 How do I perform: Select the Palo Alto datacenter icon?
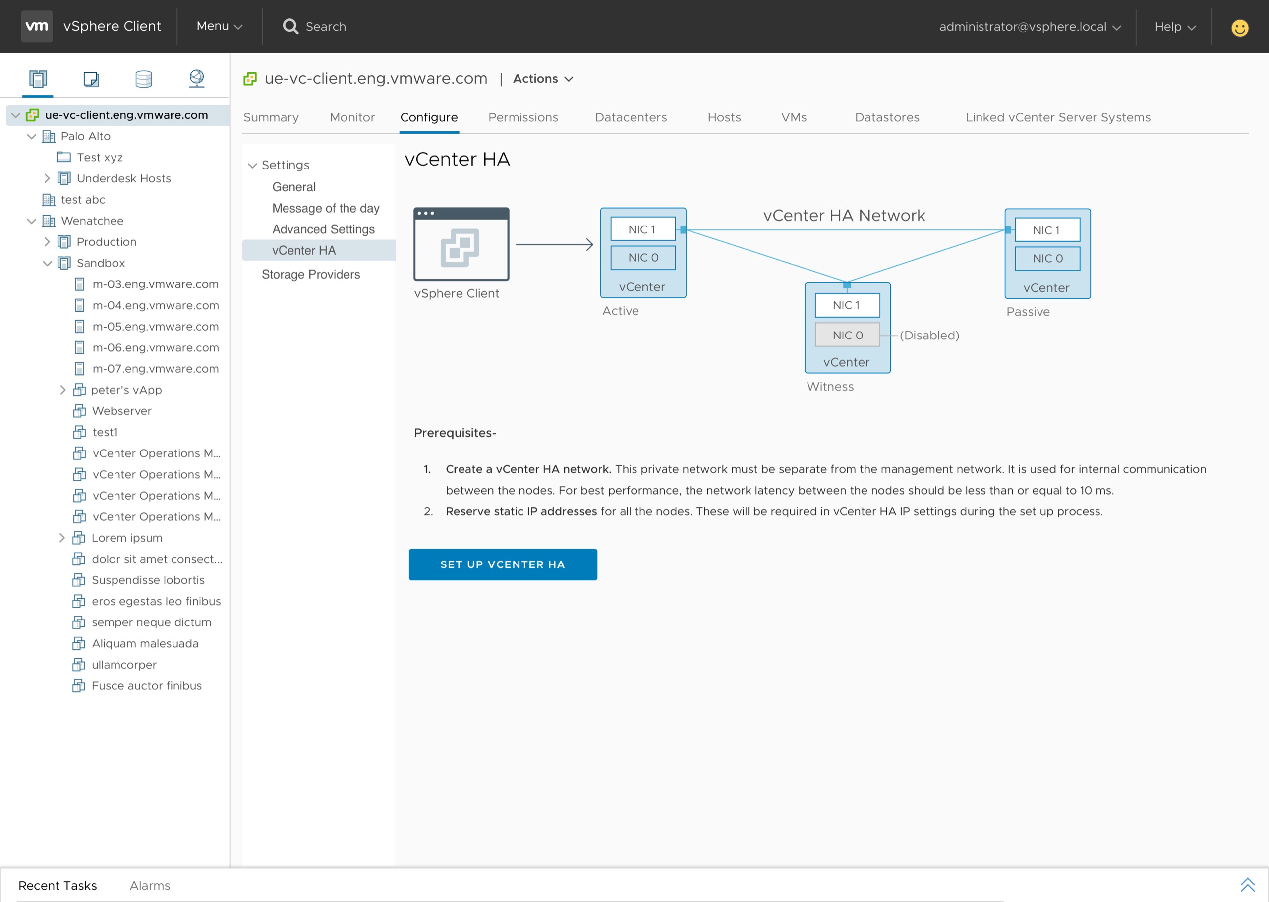pos(49,136)
